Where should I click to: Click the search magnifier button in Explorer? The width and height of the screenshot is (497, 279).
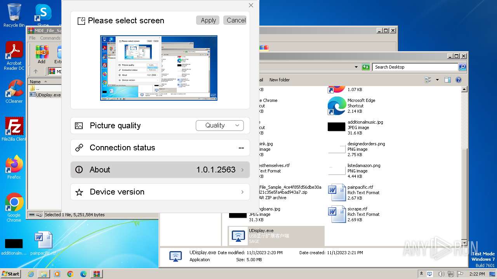coord(462,67)
